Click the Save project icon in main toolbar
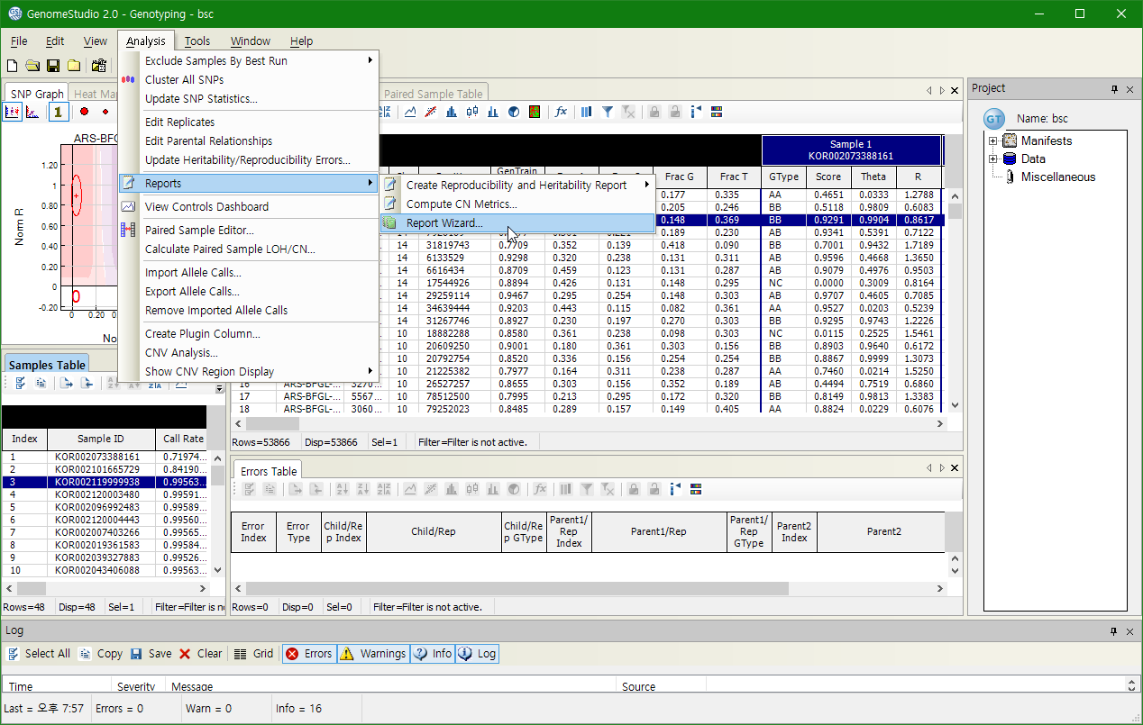 (53, 66)
